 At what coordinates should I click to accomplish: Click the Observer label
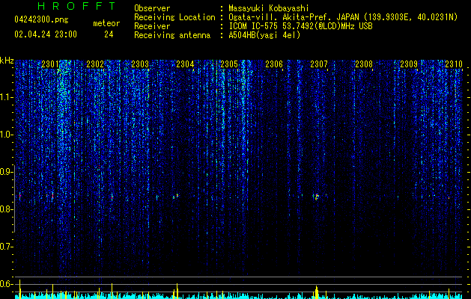152,8
